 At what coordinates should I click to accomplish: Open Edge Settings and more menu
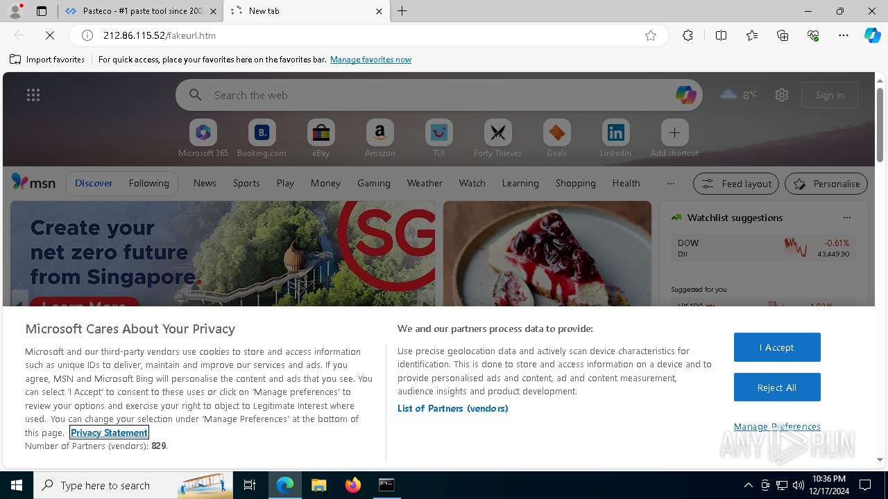tap(844, 35)
